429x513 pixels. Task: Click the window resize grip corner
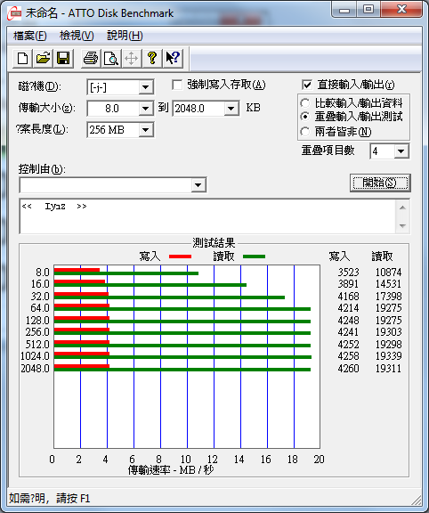[416, 500]
